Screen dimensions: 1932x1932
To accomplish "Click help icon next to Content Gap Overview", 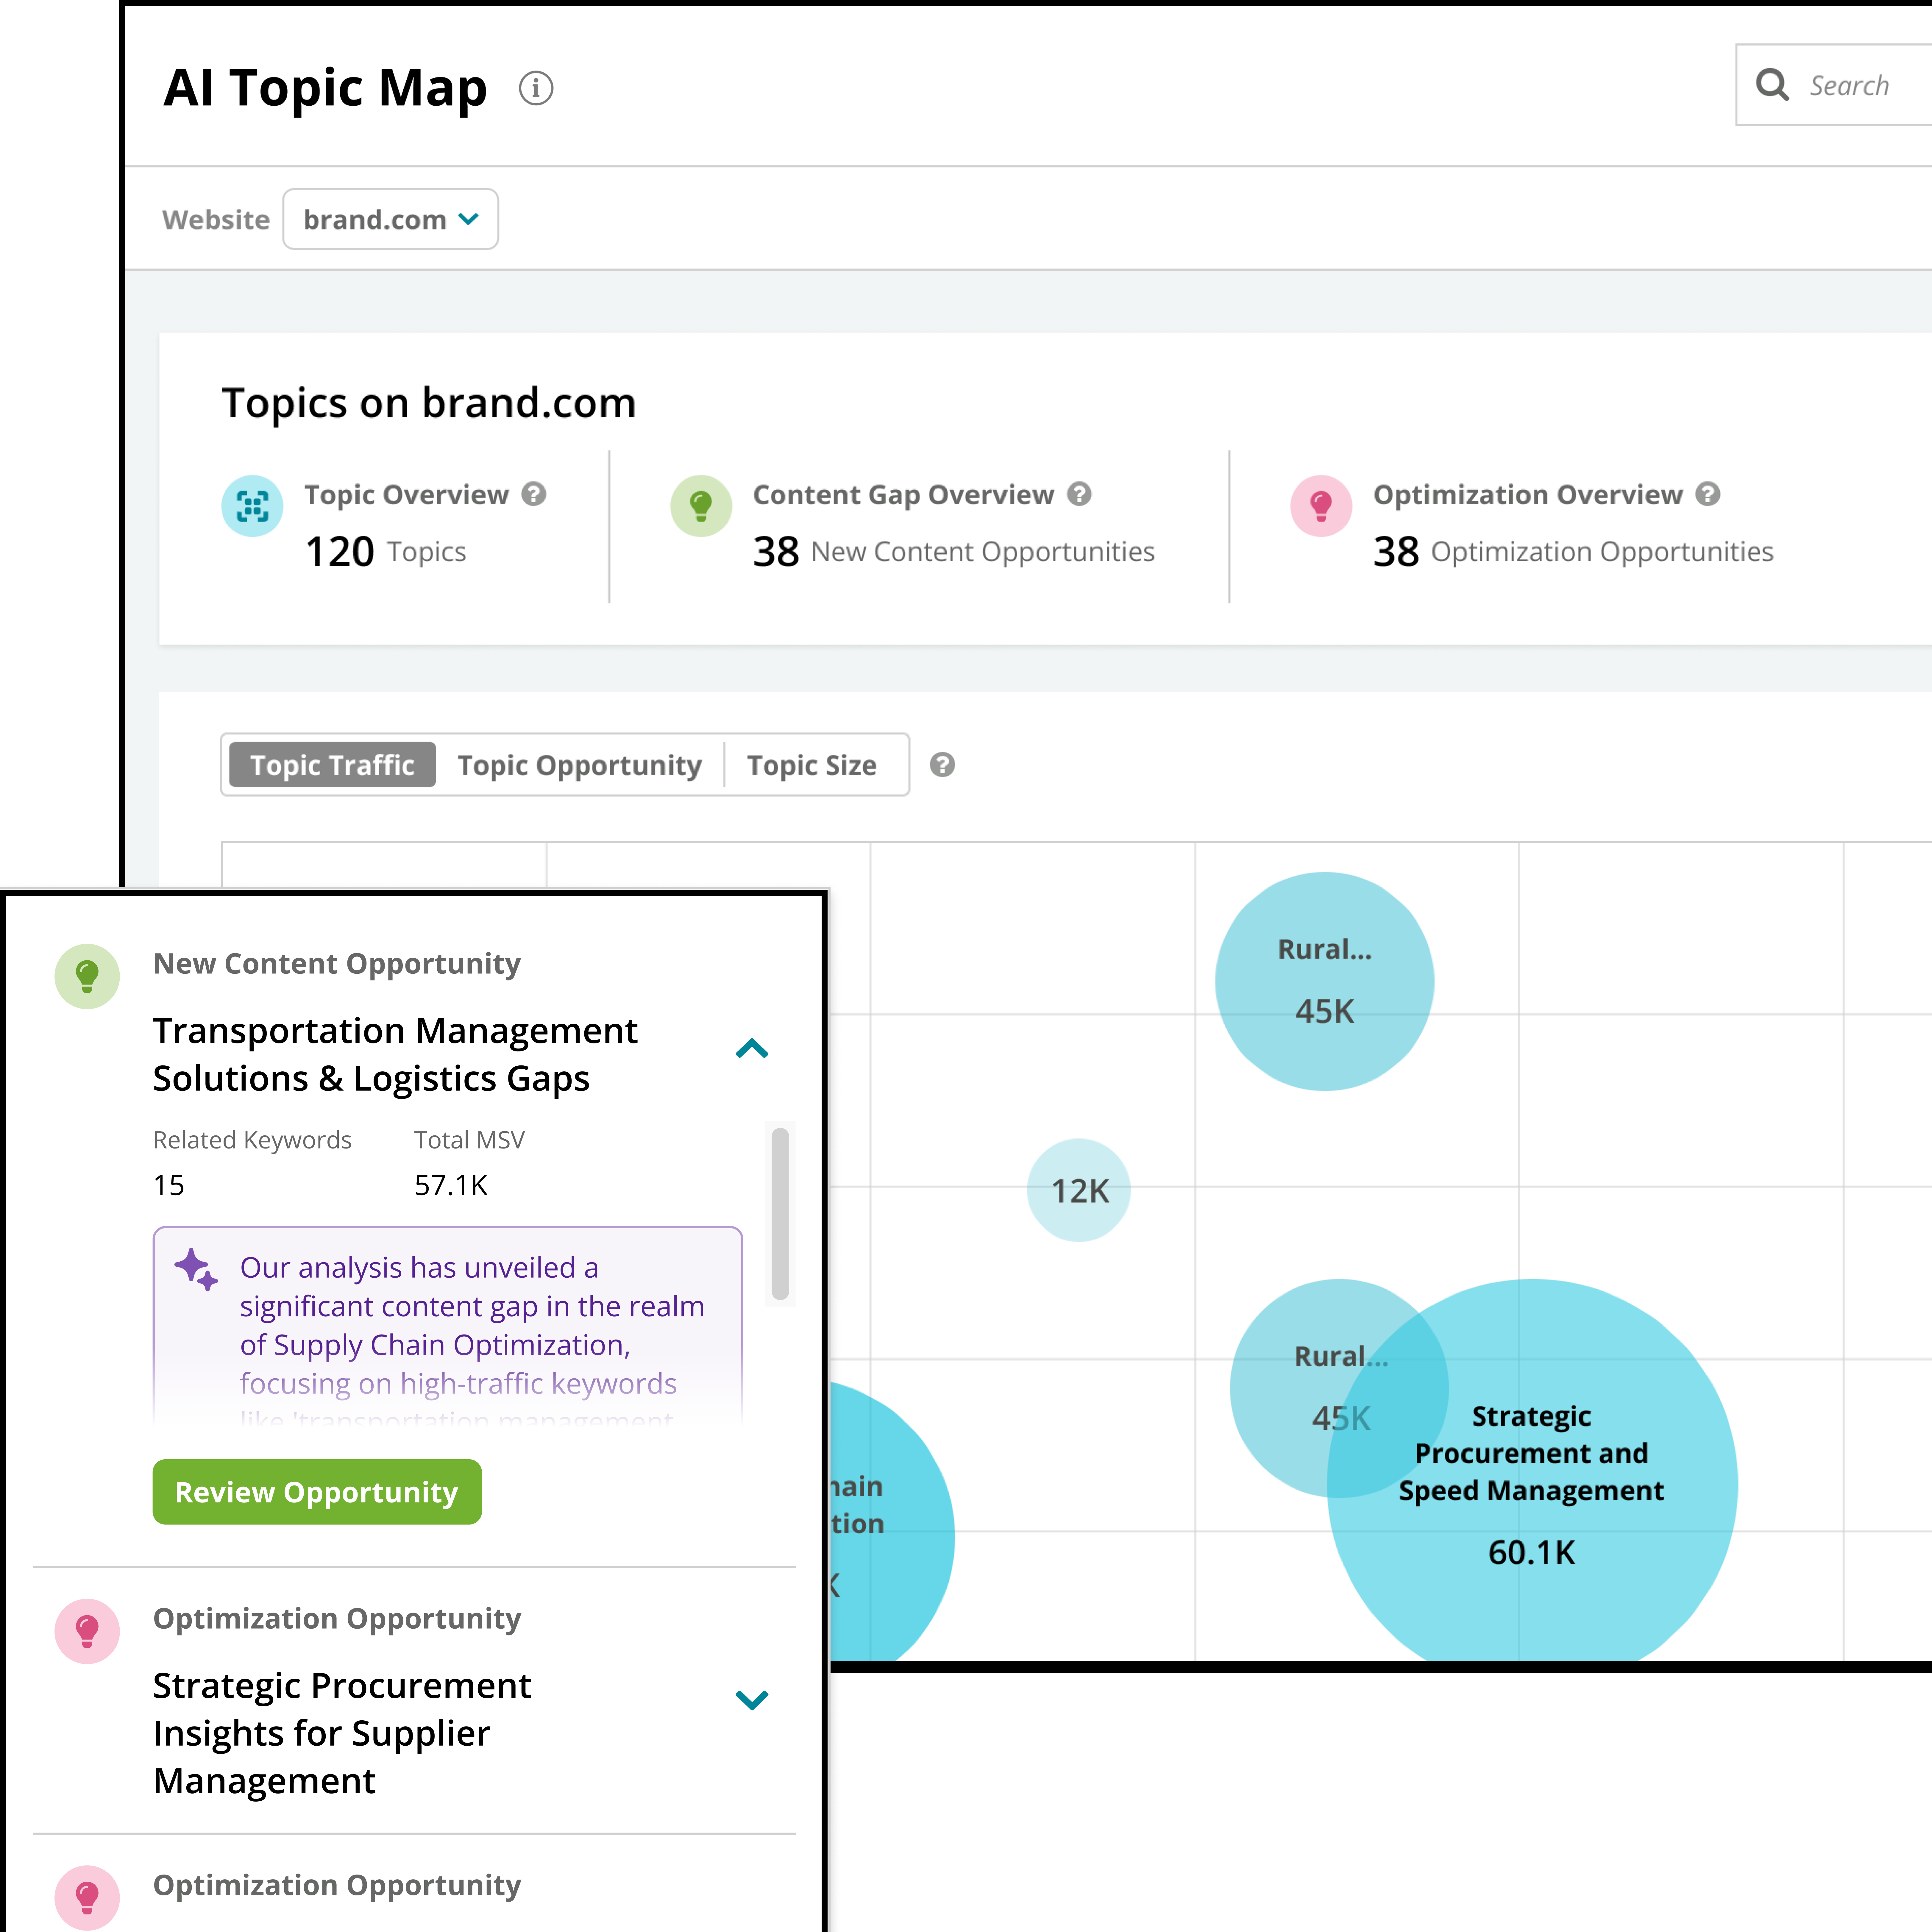I will tap(1079, 494).
